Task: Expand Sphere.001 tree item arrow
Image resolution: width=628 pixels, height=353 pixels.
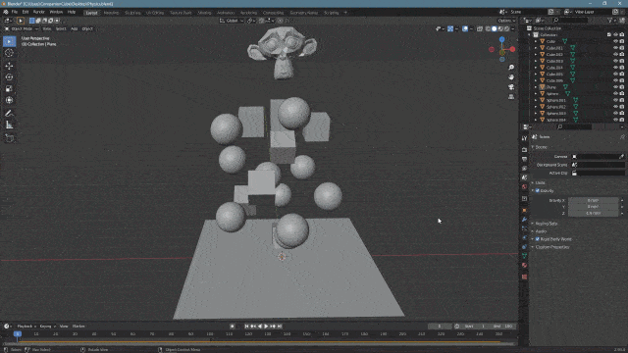Action: [x=536, y=100]
